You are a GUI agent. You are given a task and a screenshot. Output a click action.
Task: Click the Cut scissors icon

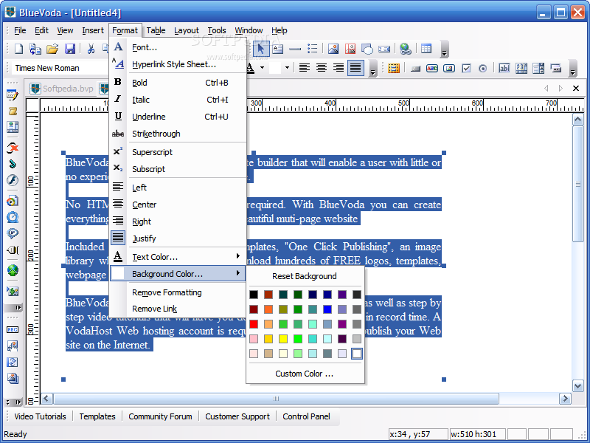pyautogui.click(x=91, y=49)
